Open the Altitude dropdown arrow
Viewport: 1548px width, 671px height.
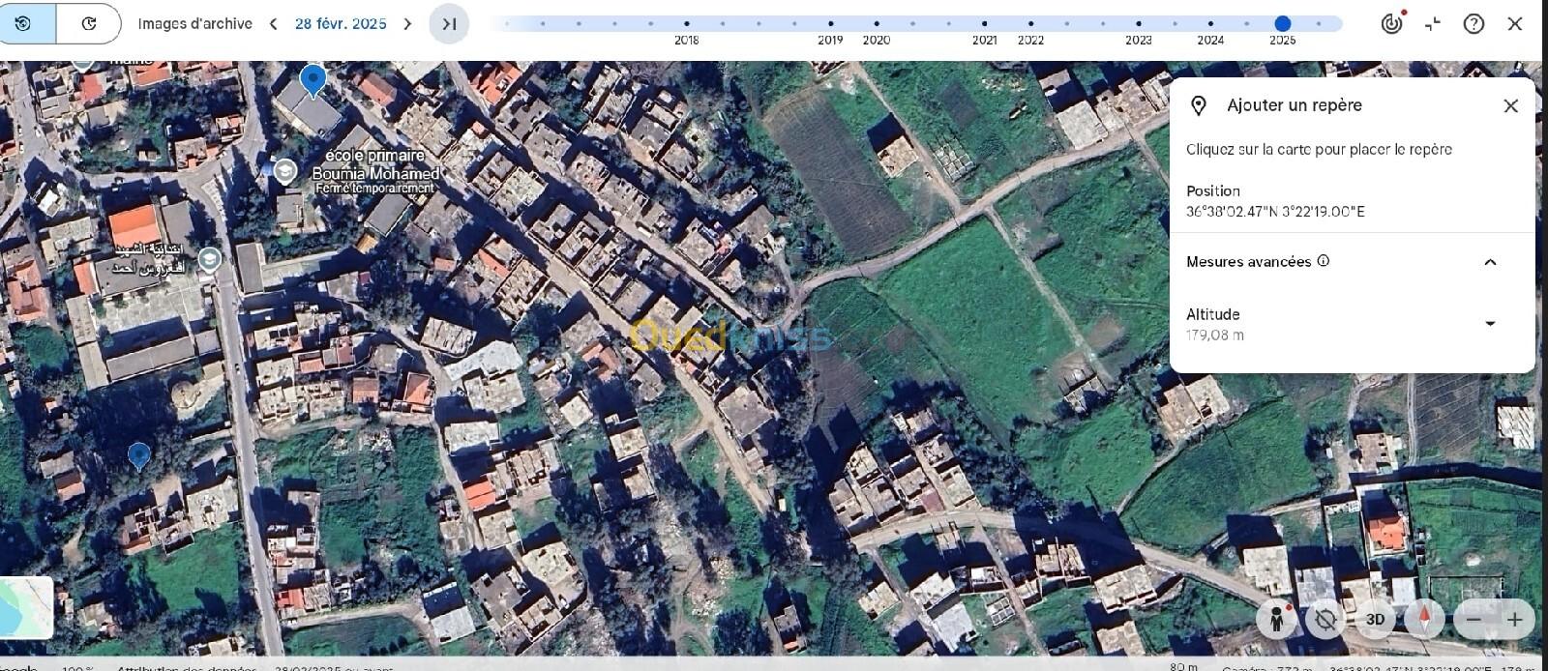(x=1490, y=324)
